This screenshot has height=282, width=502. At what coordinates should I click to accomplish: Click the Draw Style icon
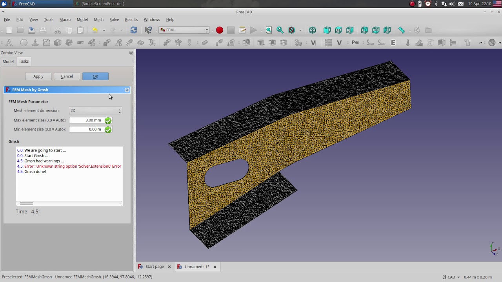coord(291,30)
